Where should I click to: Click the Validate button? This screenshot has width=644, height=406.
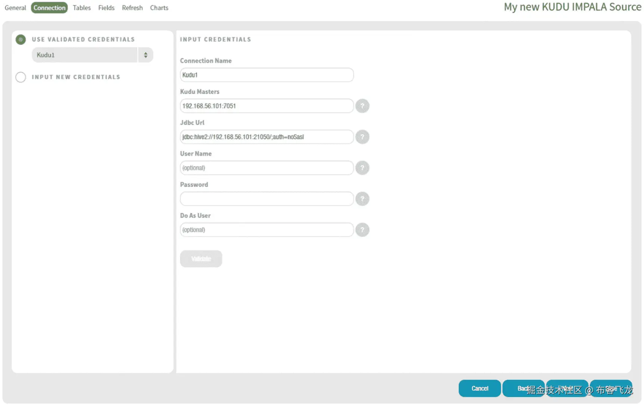click(201, 259)
